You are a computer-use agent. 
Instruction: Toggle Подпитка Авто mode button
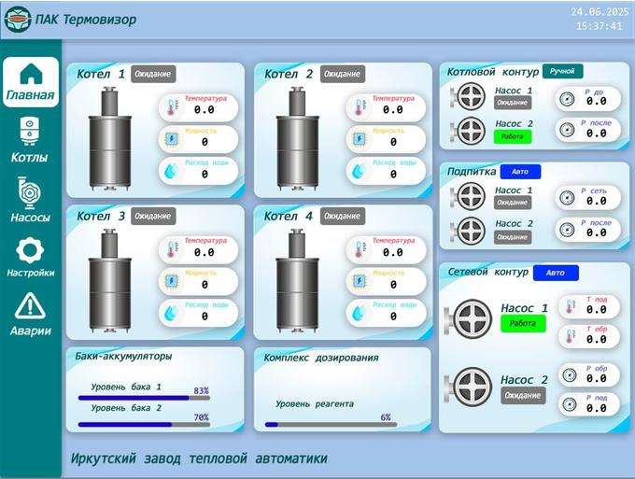pyautogui.click(x=520, y=172)
